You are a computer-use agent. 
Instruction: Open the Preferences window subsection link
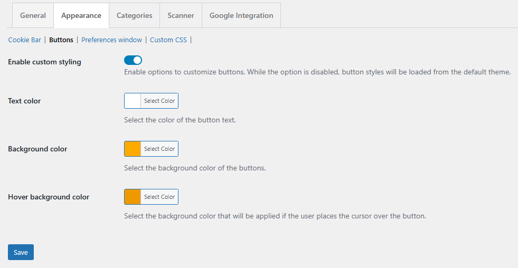coord(111,40)
